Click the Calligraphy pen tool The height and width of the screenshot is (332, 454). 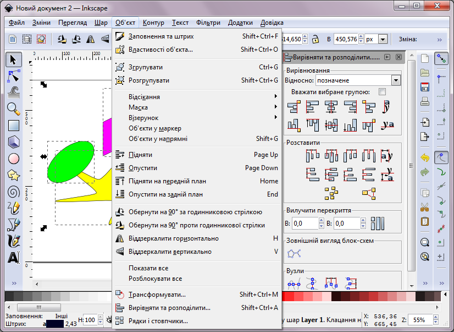(x=14, y=241)
